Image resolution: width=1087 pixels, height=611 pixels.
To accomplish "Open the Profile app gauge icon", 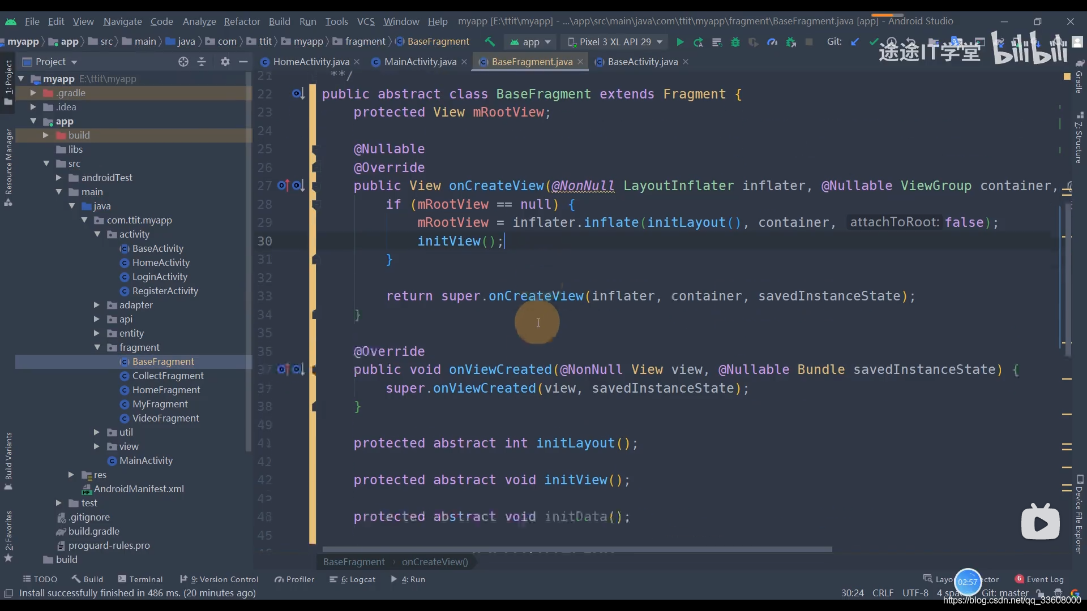I will (772, 42).
